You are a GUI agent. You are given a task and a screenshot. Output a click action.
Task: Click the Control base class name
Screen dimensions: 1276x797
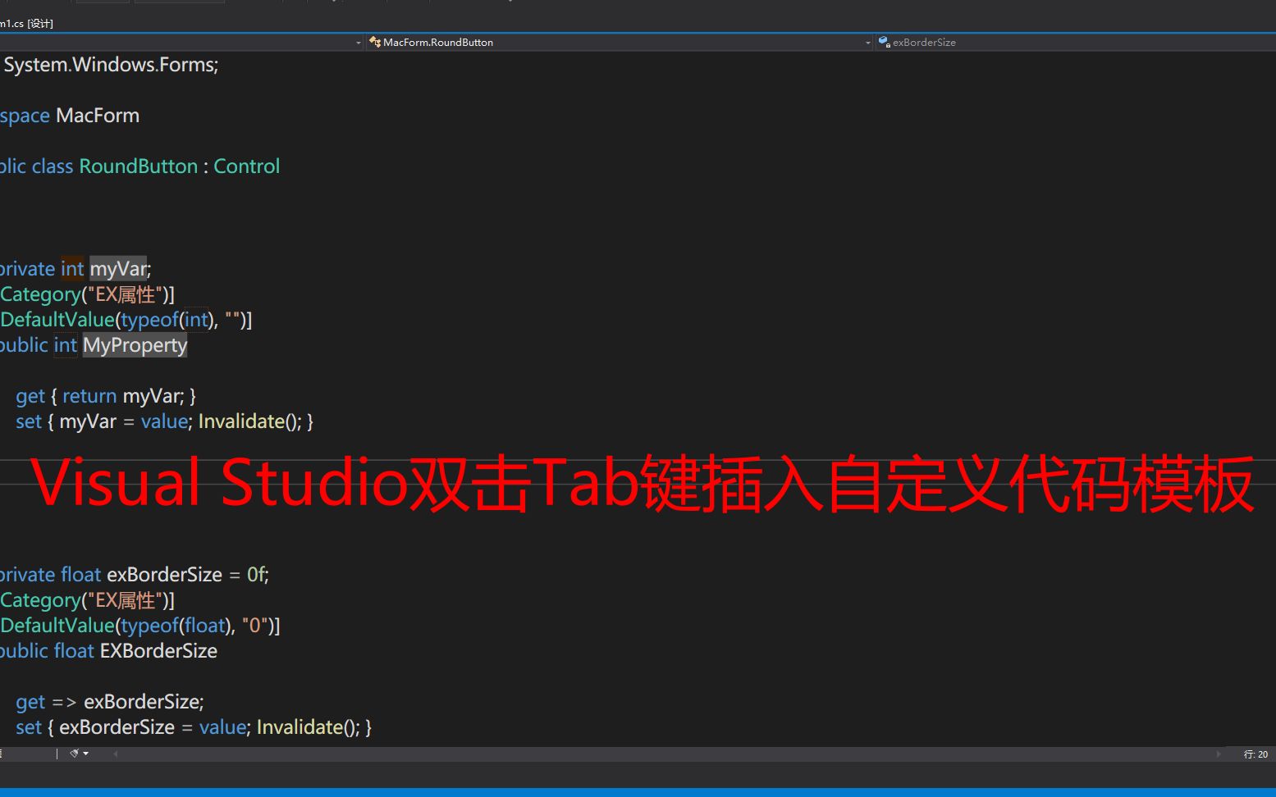[x=246, y=166]
